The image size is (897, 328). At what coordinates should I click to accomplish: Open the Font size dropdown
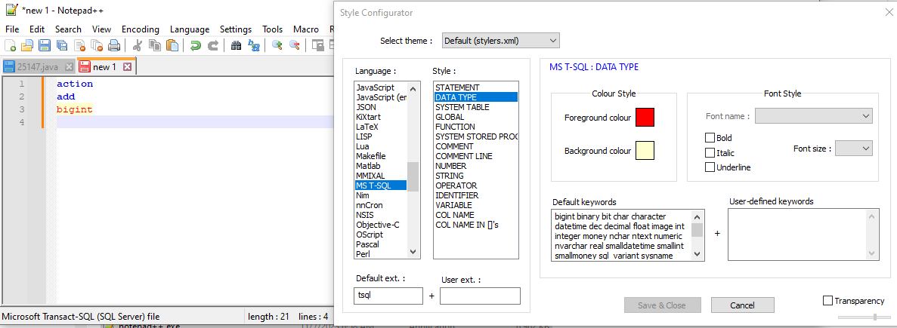pyautogui.click(x=853, y=149)
